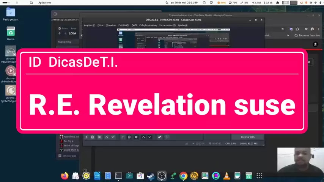Open source properties gear icon in OBS
This screenshot has width=324, height=182.
(136, 137)
